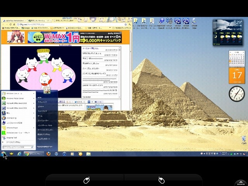Launch Firefox from the taskbar

[x=48, y=154]
